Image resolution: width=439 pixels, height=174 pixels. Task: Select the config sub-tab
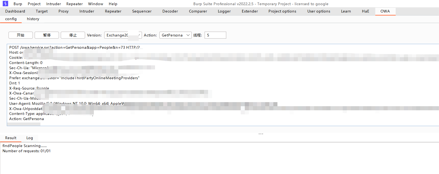[x=11, y=19]
